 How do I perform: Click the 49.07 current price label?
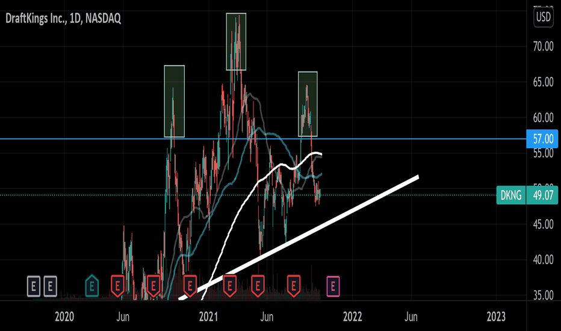coord(542,196)
